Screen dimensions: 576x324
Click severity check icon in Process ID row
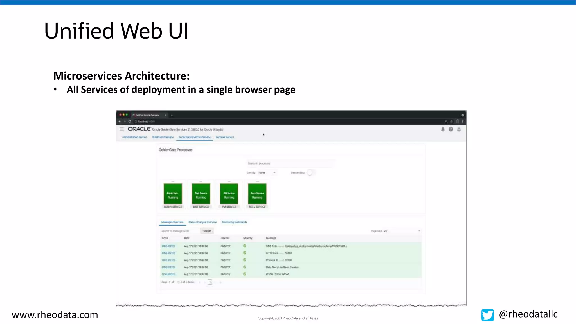point(245,260)
